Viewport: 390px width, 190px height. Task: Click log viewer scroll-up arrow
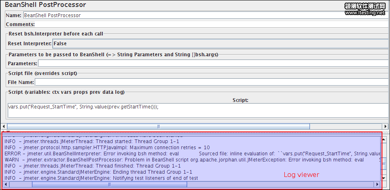[383, 139]
